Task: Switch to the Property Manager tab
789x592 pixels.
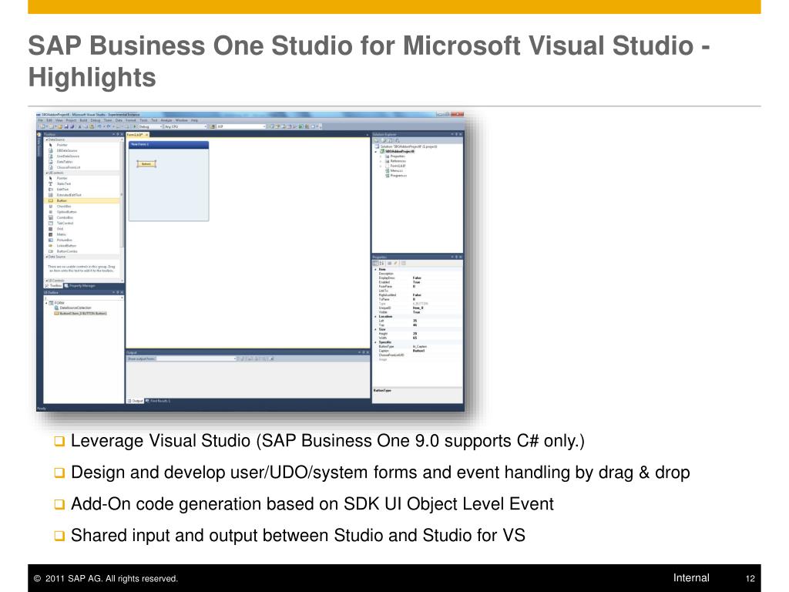Action: pyautogui.click(x=79, y=285)
